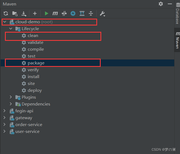
Task: Hide the Maven tool window
Action: (170, 4)
